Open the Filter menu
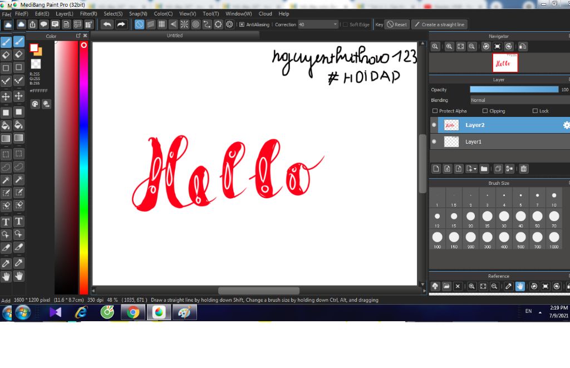 point(89,13)
